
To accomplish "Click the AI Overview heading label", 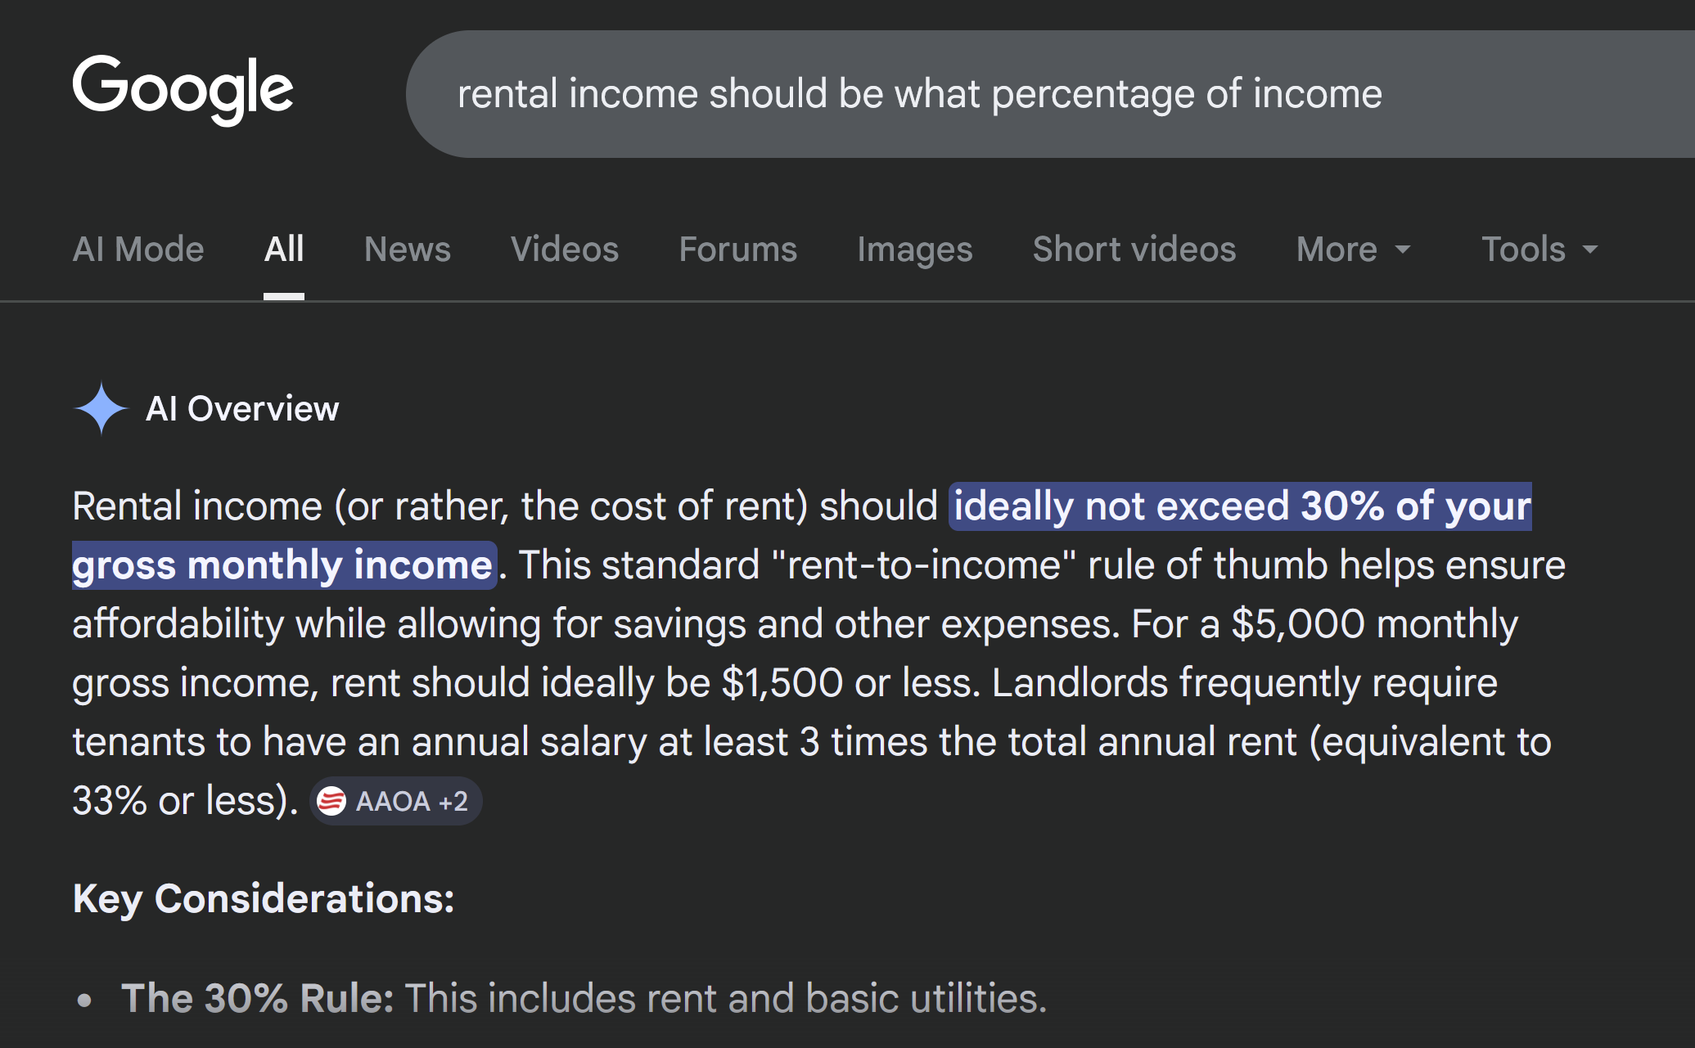I will click(x=241, y=408).
